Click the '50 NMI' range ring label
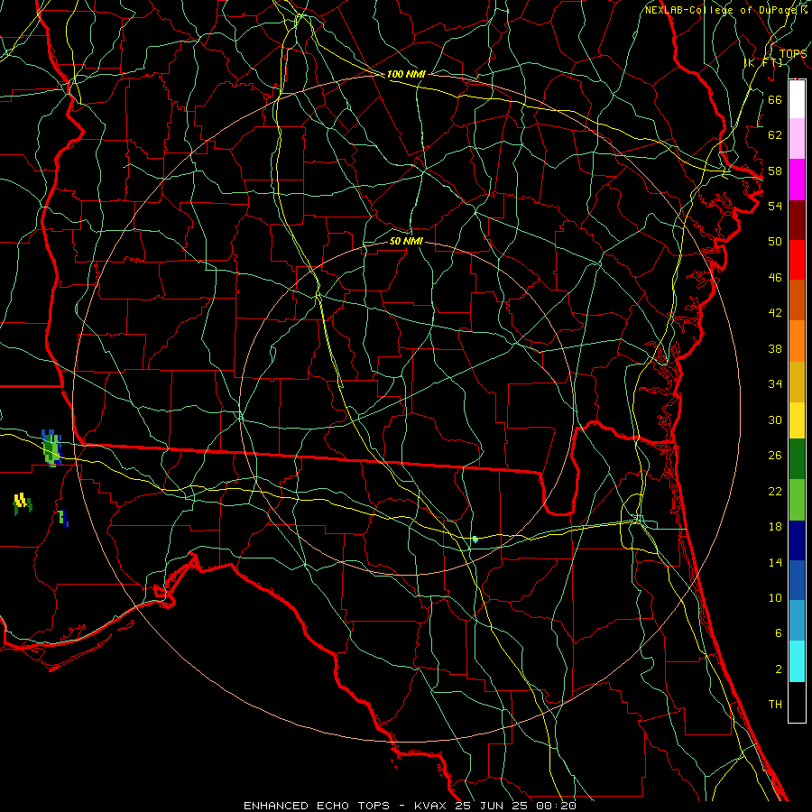 point(406,241)
